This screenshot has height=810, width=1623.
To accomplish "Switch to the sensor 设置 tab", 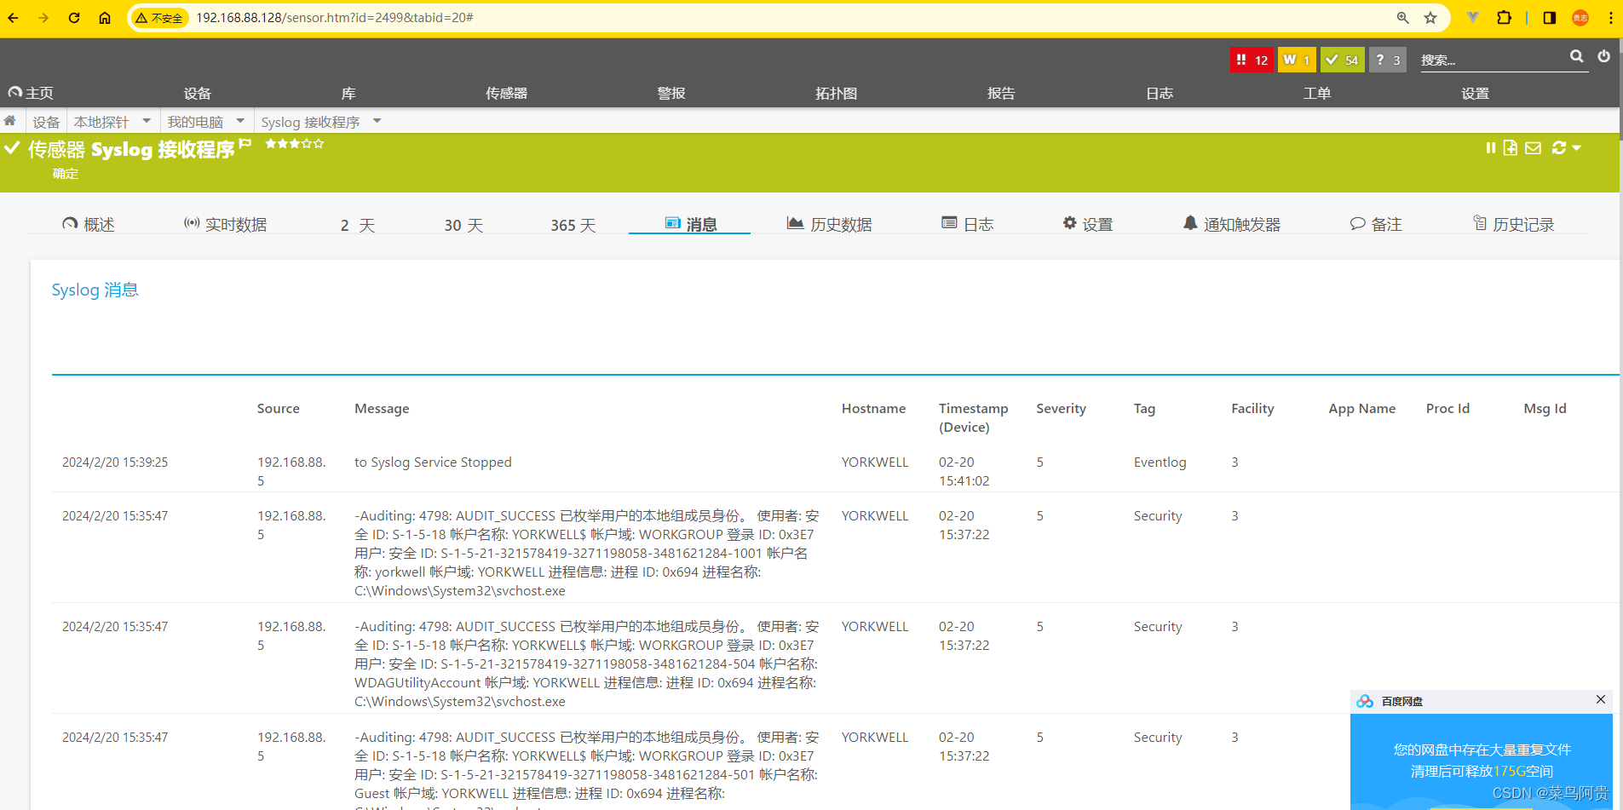I will 1088,224.
